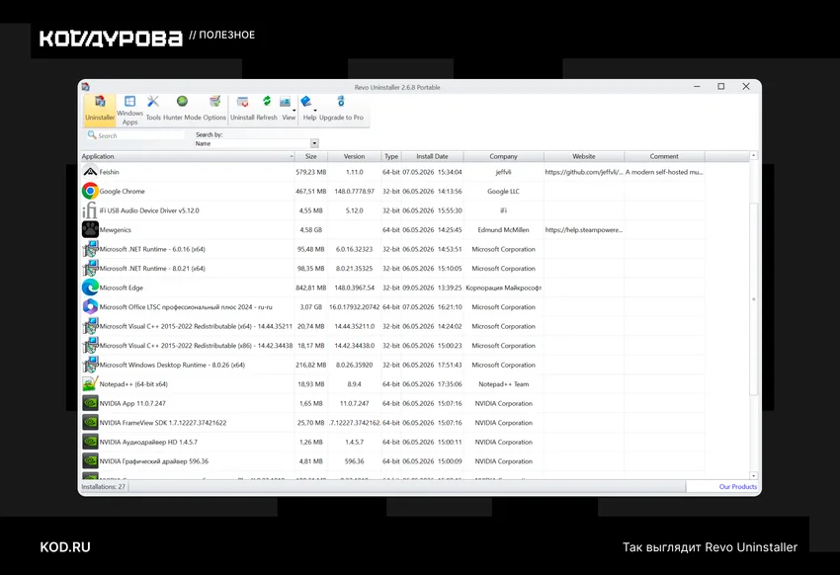840x575 pixels.
Task: Click the 'Корпорация Майкрософт' company cell
Action: 504,287
